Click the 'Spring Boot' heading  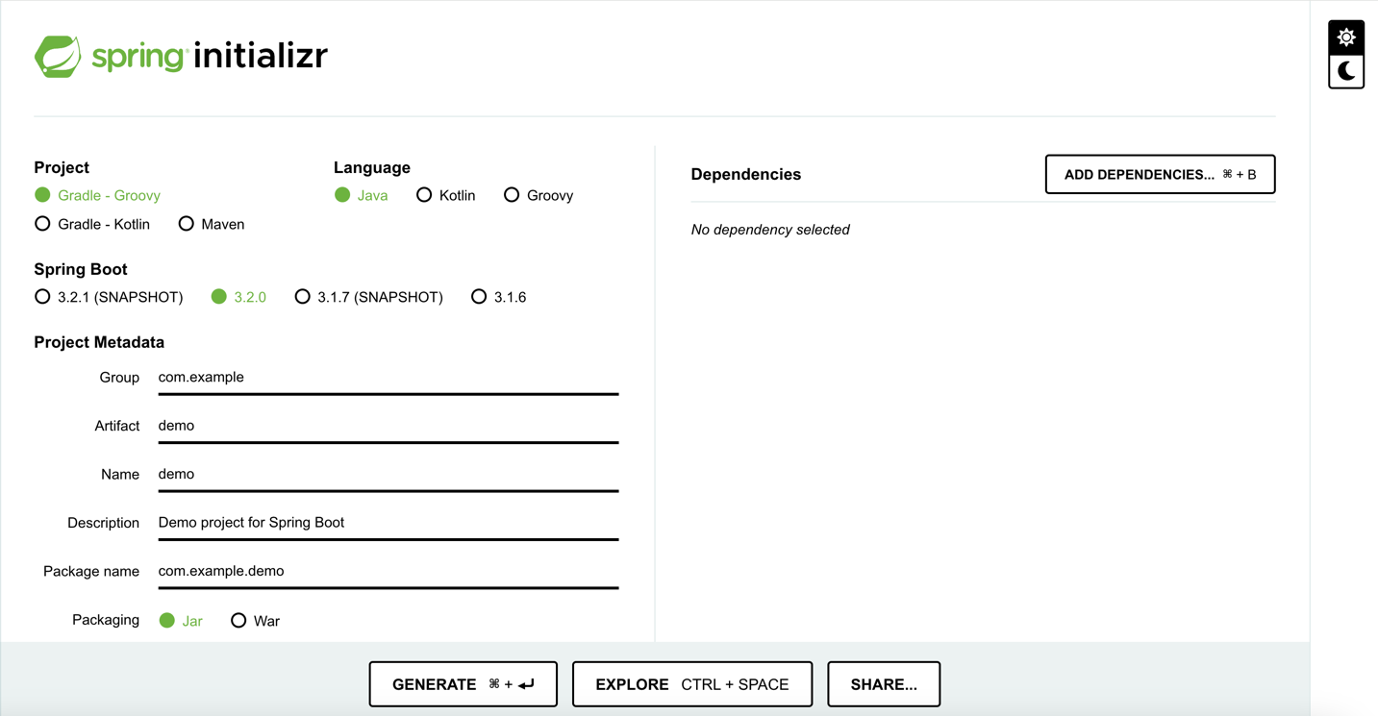tap(81, 269)
